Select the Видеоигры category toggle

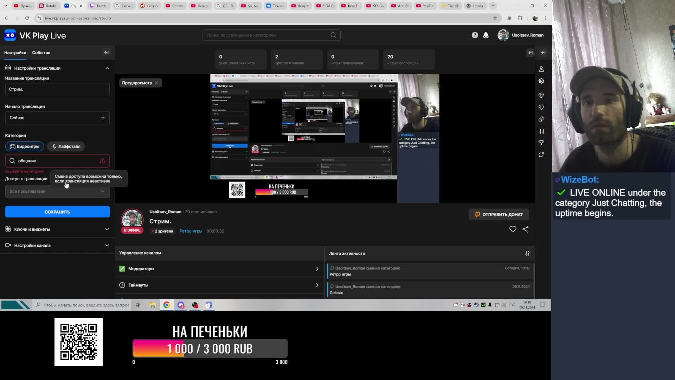tap(25, 146)
